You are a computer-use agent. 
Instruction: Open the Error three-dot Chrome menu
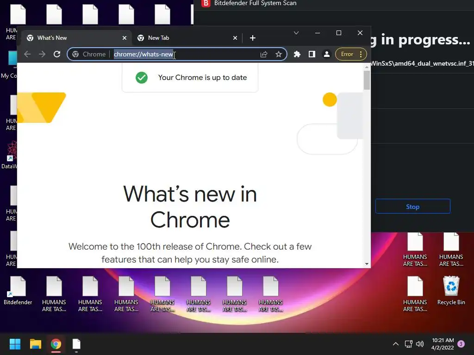click(x=351, y=55)
